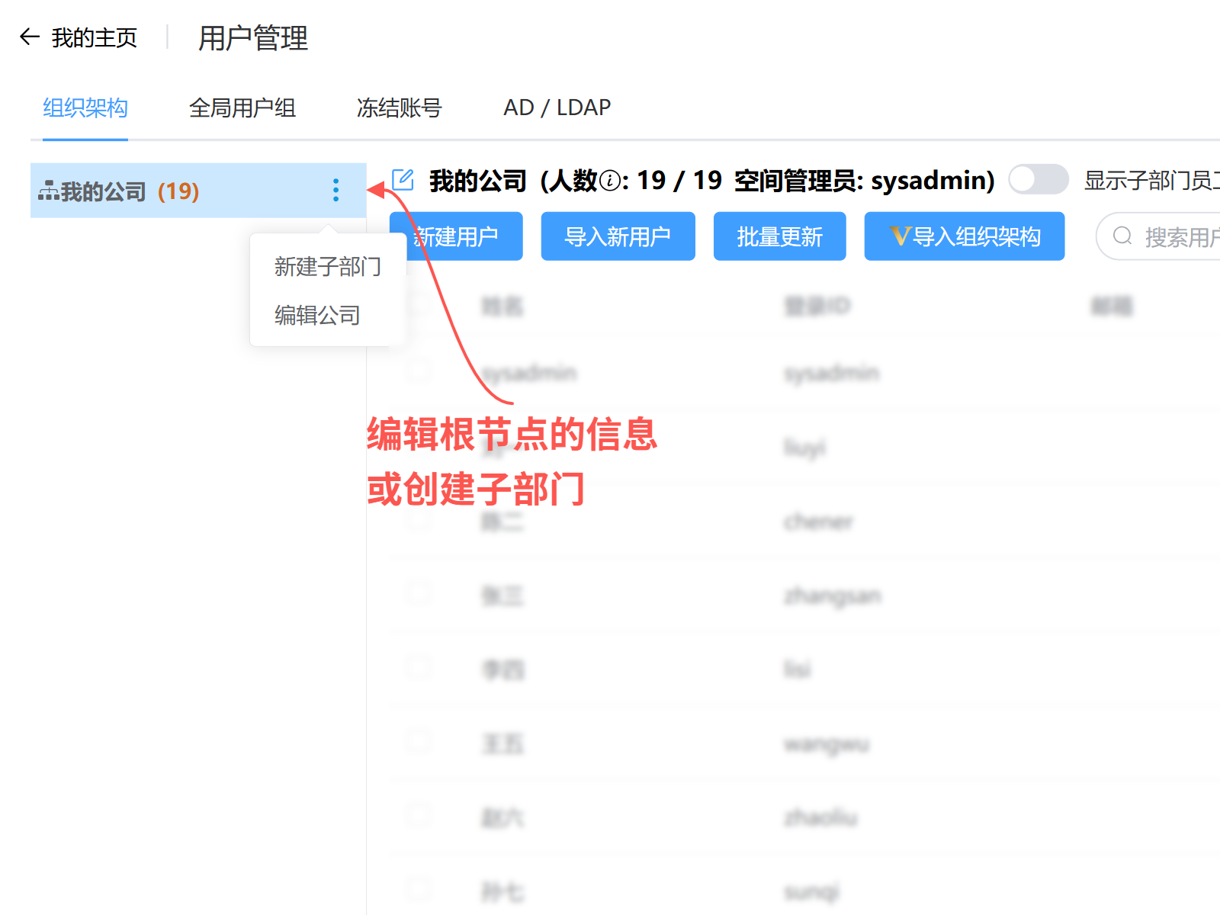Click the login ID text sunqi

click(812, 892)
